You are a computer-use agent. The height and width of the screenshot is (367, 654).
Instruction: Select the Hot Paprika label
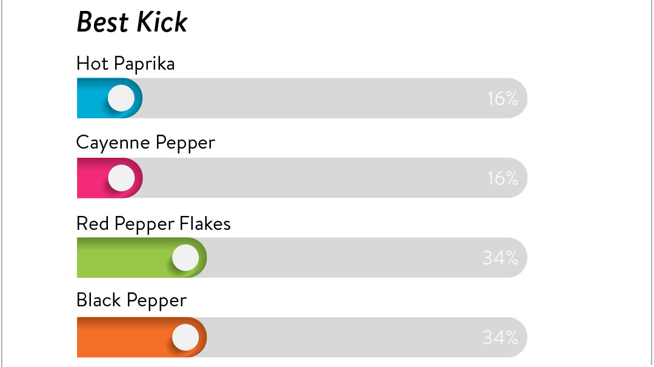coord(125,64)
